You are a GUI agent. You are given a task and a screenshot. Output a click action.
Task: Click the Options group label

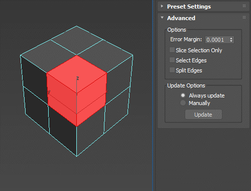(177, 30)
